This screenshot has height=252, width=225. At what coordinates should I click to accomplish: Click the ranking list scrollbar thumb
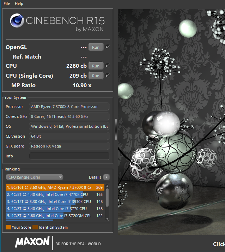click(107, 198)
